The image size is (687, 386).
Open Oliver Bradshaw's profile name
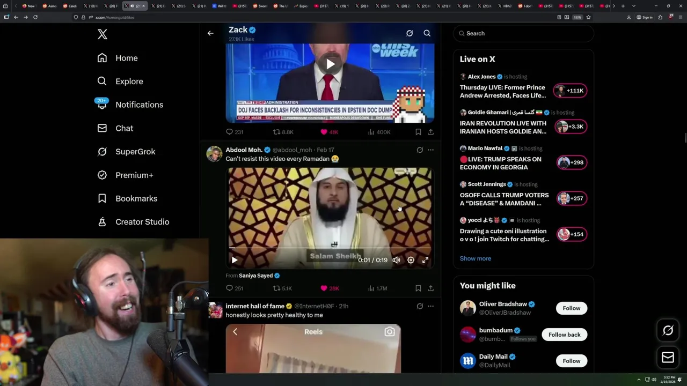tap(502, 304)
